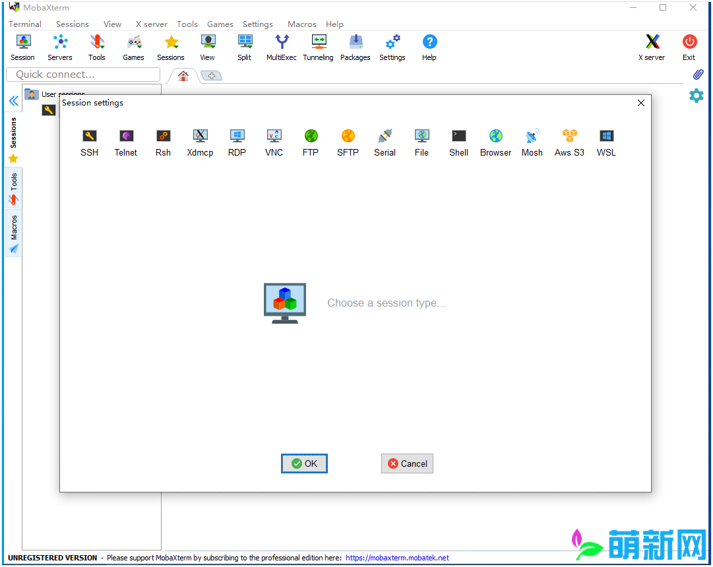Toggle X server button
Viewport: 713px width, 567px height.
pos(652,47)
